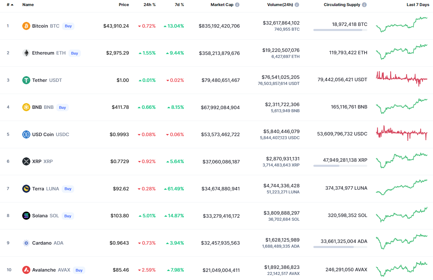The width and height of the screenshot is (433, 280).
Task: Click the Buy button next to Ethereum
Action: tap(74, 53)
